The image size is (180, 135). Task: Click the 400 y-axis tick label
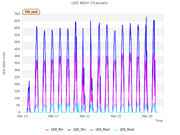tap(17, 56)
